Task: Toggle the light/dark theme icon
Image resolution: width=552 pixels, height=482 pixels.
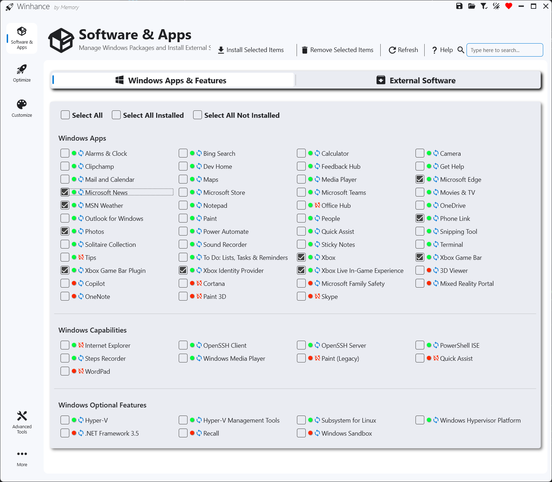Action: pyautogui.click(x=496, y=6)
